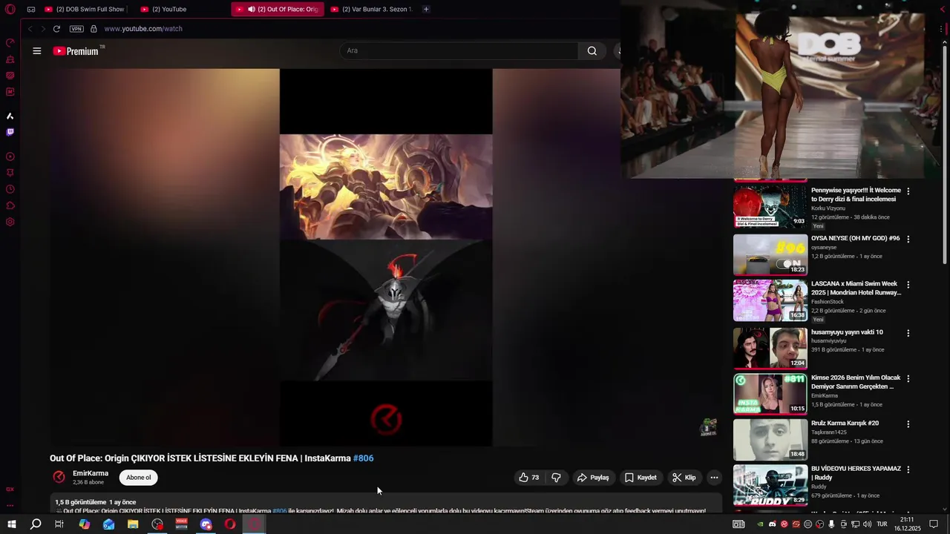Open BU VİDEOYU HERKES YAPAMAZ thumbnail

coord(770,486)
